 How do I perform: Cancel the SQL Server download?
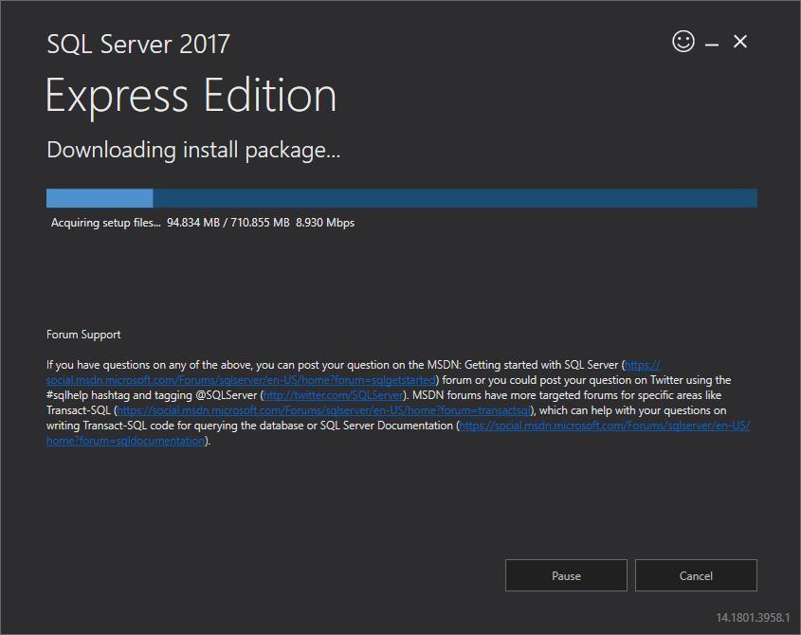[x=696, y=575]
